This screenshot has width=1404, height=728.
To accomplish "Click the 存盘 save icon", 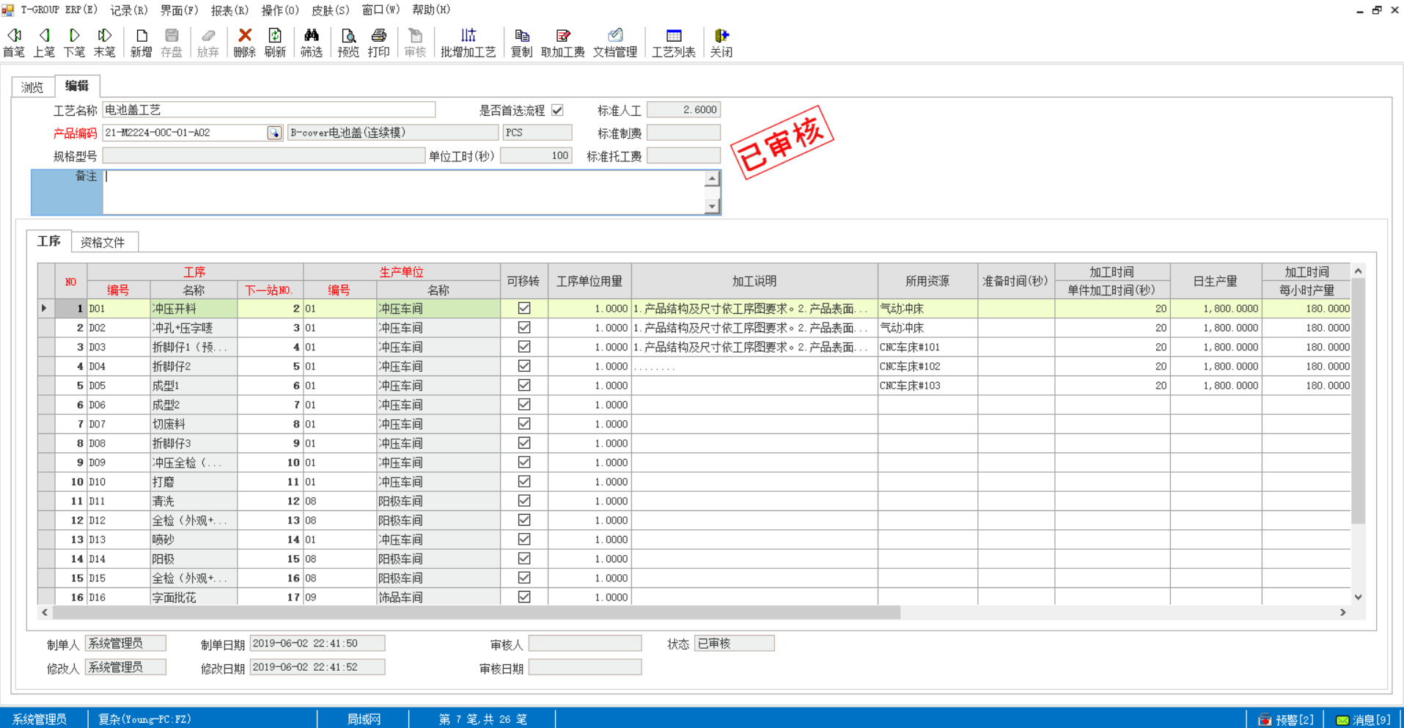I will click(x=172, y=43).
